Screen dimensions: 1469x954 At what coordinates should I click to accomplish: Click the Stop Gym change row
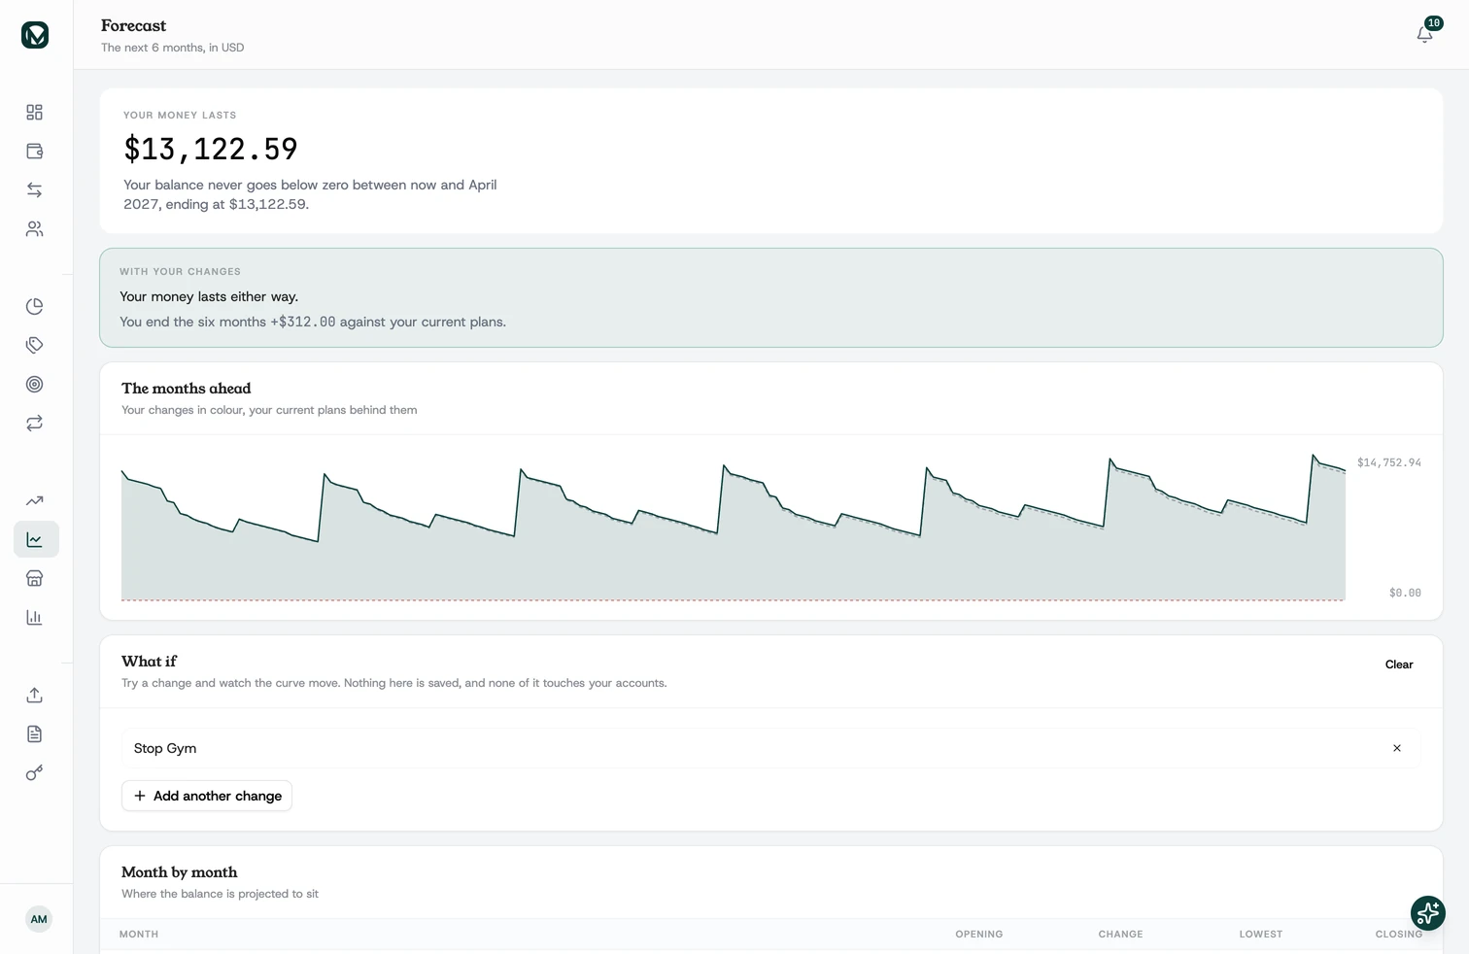coord(771,748)
